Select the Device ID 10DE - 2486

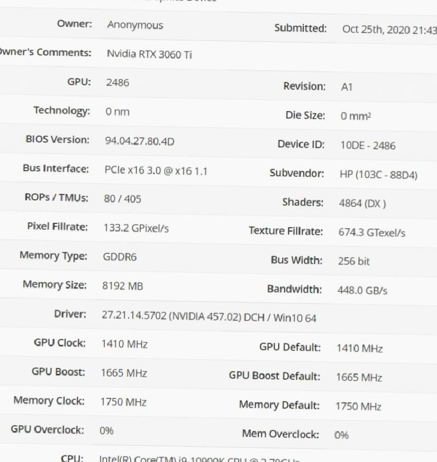coord(368,145)
